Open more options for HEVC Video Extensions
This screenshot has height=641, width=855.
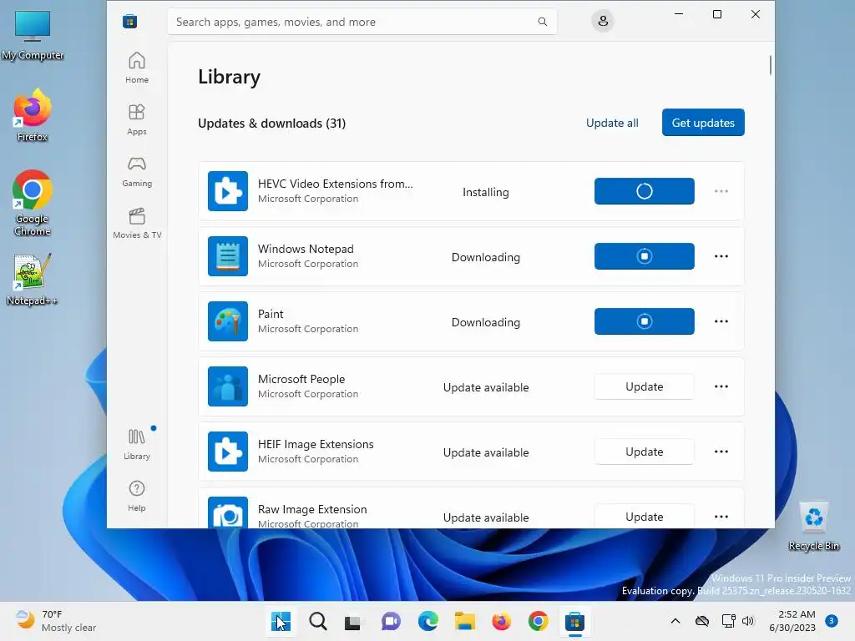[x=721, y=191]
